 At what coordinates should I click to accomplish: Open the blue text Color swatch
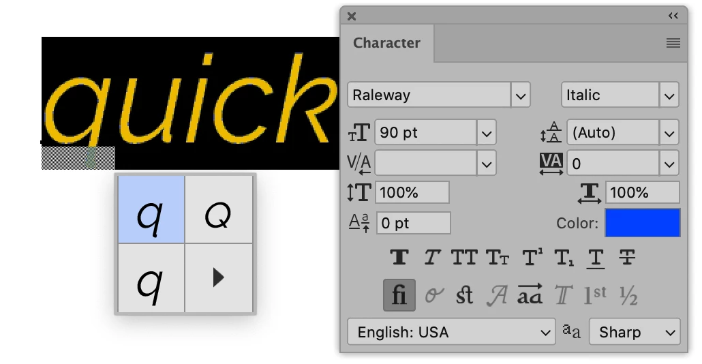point(643,222)
